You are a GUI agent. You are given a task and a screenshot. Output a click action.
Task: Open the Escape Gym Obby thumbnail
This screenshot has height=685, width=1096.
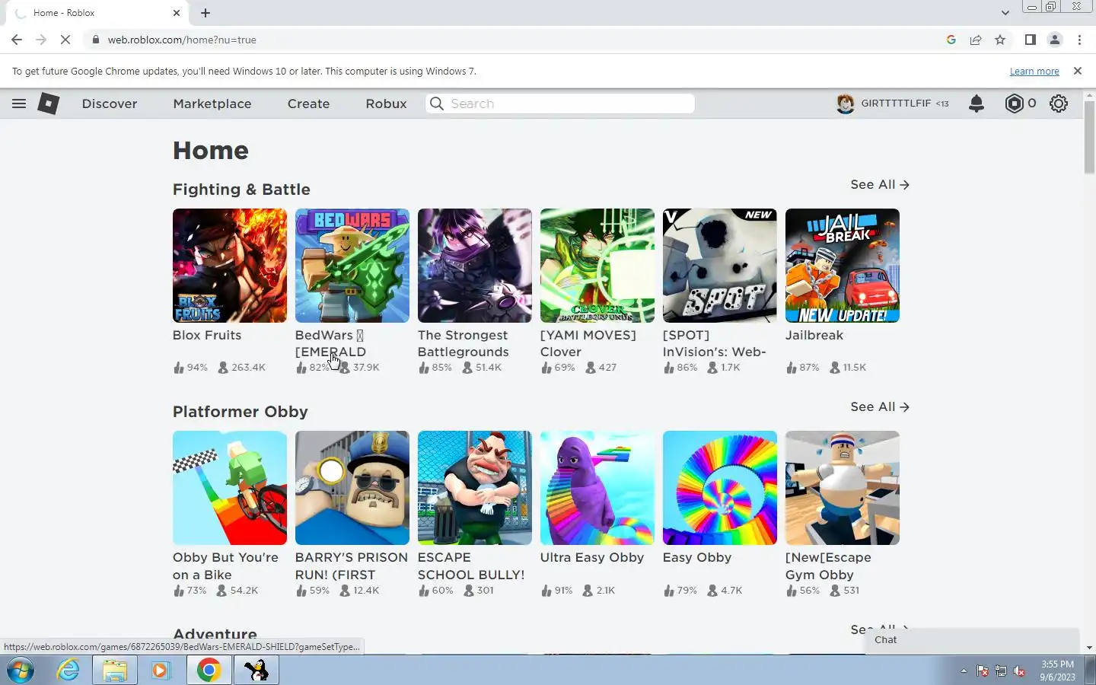coord(843,488)
